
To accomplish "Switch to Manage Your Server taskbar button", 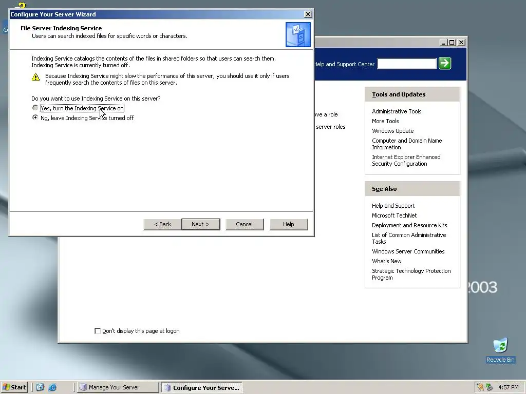I will click(x=118, y=387).
